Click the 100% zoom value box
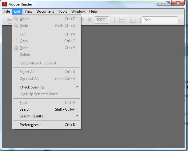The height and width of the screenshot is (151, 188). [101, 20]
